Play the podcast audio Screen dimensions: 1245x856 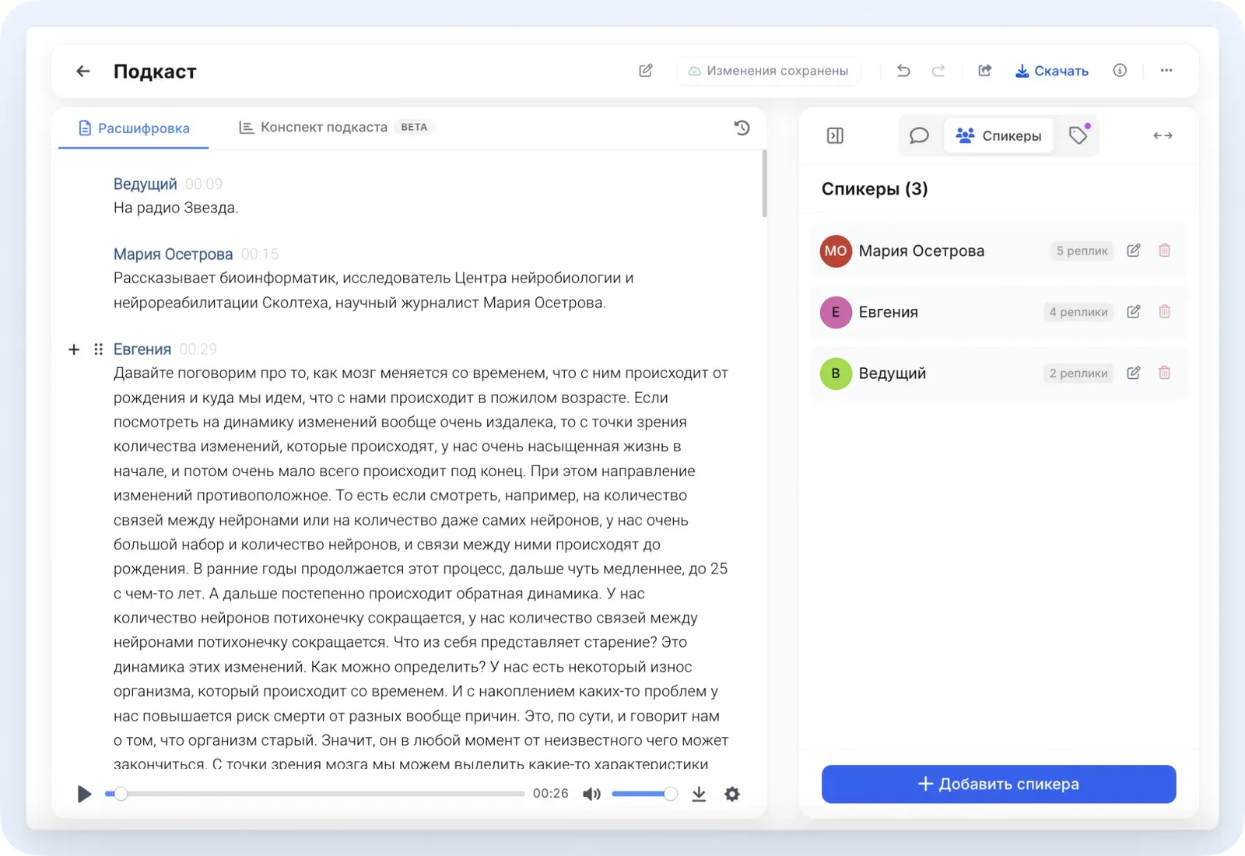pos(84,794)
